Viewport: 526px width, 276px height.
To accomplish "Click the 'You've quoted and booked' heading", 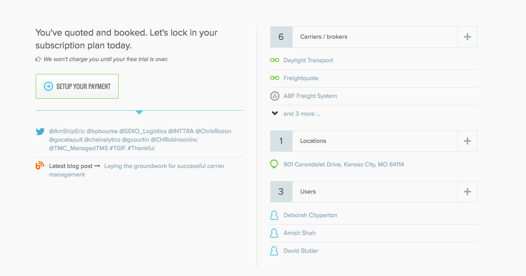I will tap(126, 39).
